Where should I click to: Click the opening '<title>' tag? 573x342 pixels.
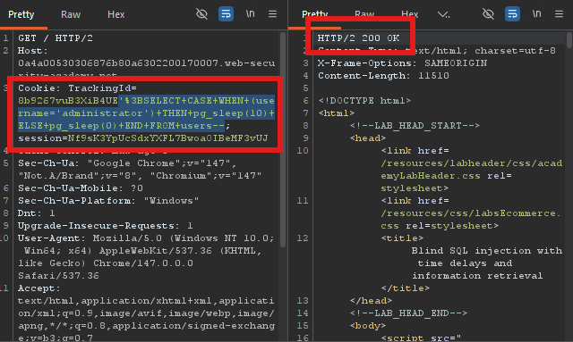pos(402,238)
